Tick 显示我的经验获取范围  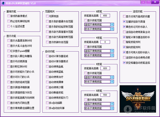pyautogui.click(x=47, y=26)
